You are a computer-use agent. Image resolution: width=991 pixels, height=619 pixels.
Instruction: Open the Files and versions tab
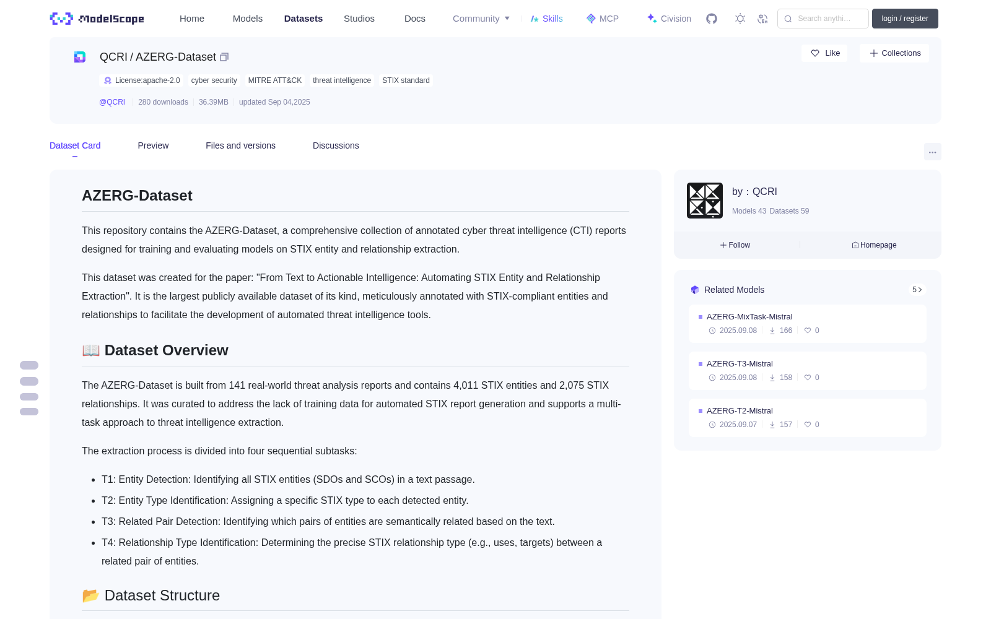pos(240,145)
